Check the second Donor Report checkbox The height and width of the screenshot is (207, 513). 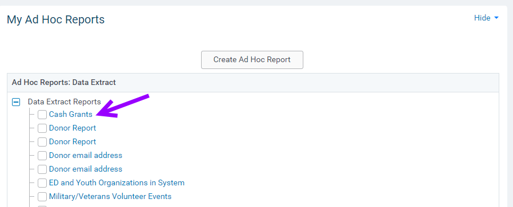pyautogui.click(x=42, y=142)
